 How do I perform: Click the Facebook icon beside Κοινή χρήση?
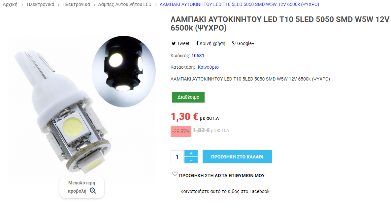[x=197, y=43]
